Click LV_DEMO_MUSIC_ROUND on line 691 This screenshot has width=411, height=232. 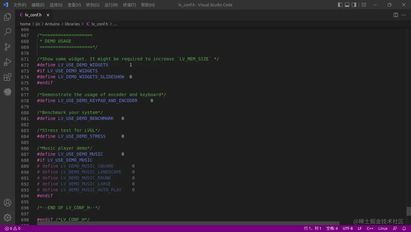(86, 178)
